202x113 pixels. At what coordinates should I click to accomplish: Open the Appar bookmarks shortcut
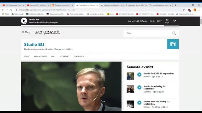pos(5,14)
